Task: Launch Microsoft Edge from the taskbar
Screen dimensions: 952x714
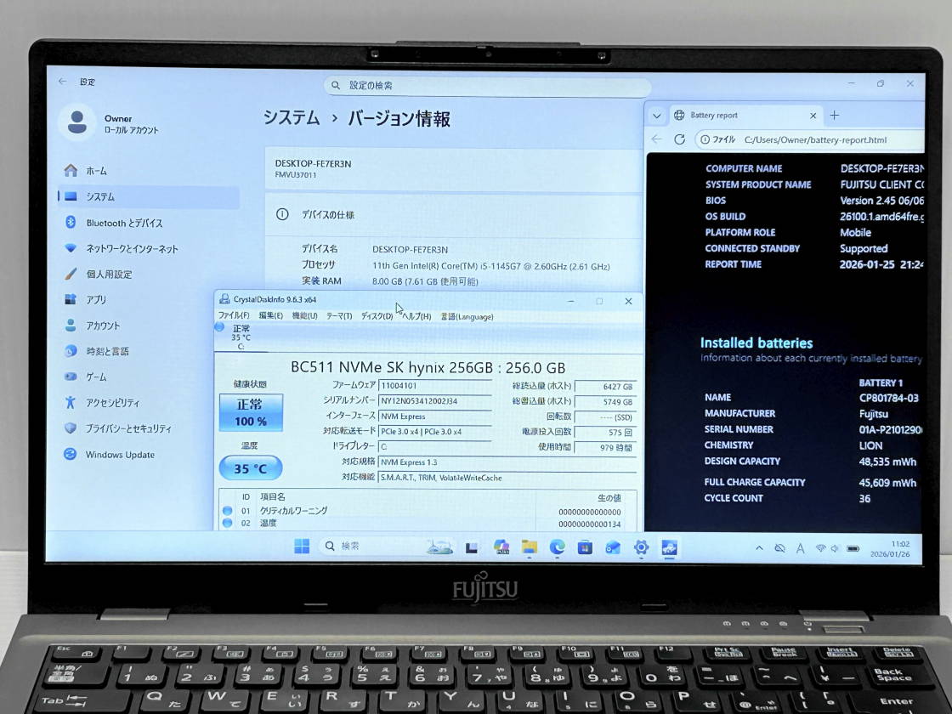Action: [x=557, y=547]
